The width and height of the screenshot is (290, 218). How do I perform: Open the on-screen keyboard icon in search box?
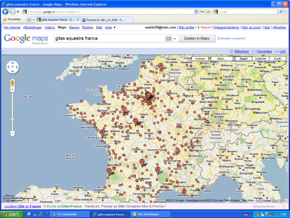pos(168,39)
